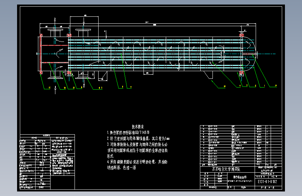Click the standalone word 形式
The image size is (302, 196).
(110, 156)
